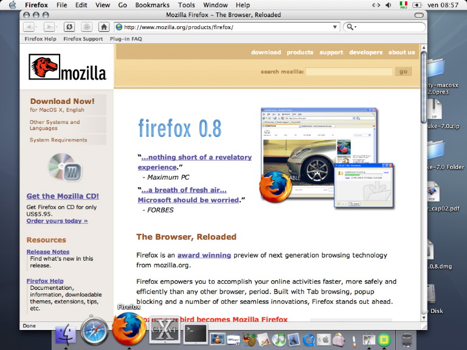Click the browser Back arrow button
This screenshot has width=467, height=350.
click(x=30, y=27)
